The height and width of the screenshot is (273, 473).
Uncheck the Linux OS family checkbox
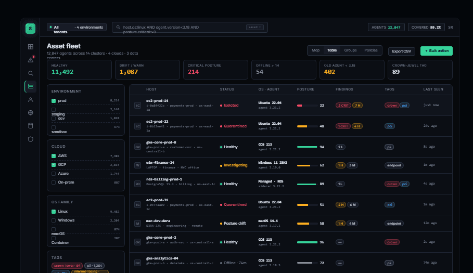point(54,212)
